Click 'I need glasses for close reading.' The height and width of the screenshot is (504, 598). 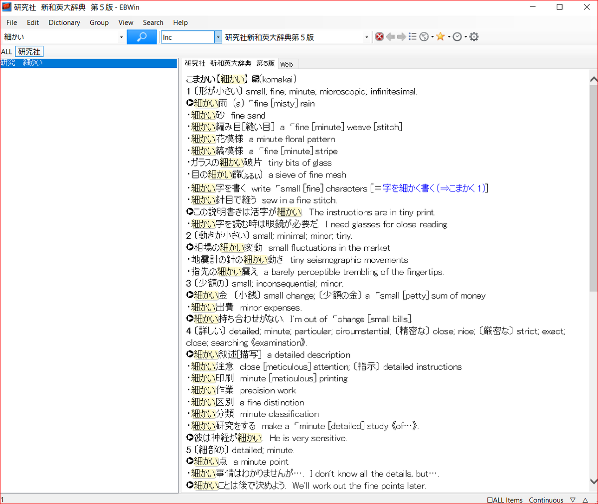(x=387, y=224)
